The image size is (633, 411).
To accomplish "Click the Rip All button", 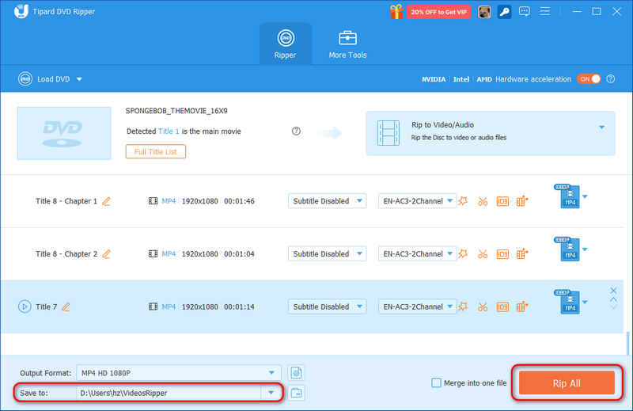I will coord(567,383).
